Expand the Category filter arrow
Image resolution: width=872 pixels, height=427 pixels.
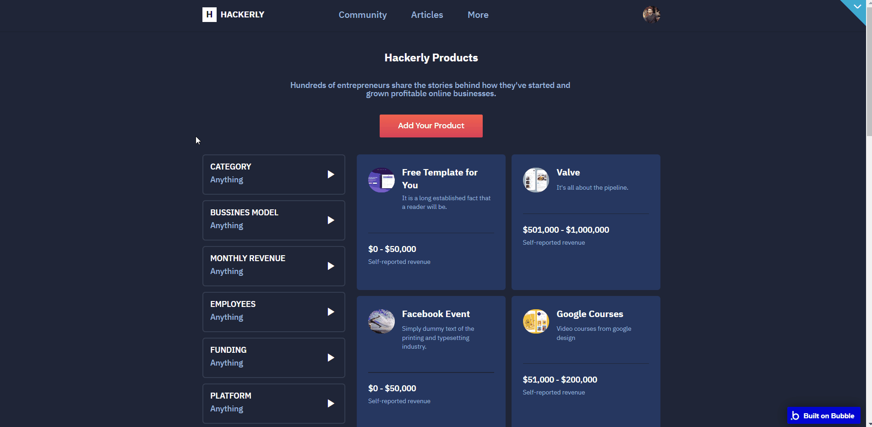(x=331, y=175)
